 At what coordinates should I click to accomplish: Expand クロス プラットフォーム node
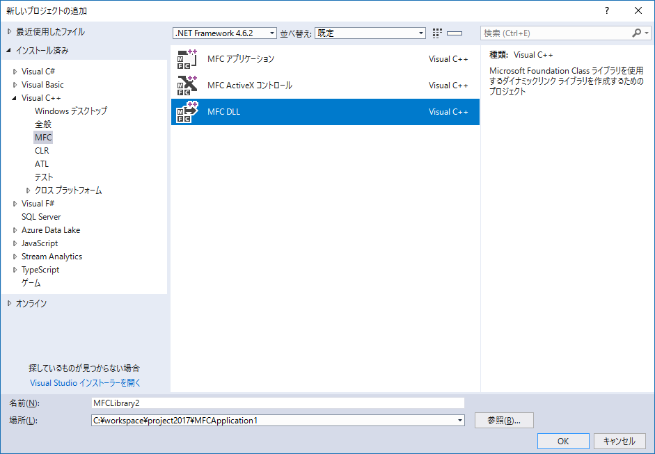(29, 190)
